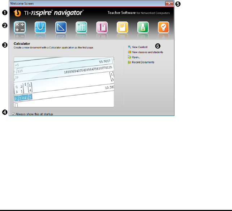
Task: Select the Vernier DataQuest flask icon
Action: tap(143, 27)
